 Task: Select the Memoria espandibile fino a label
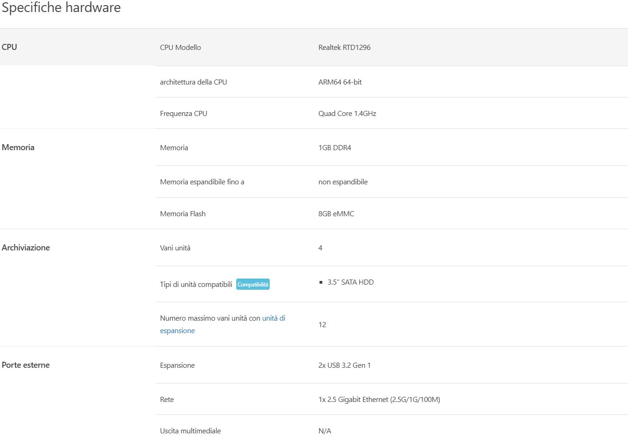202,182
